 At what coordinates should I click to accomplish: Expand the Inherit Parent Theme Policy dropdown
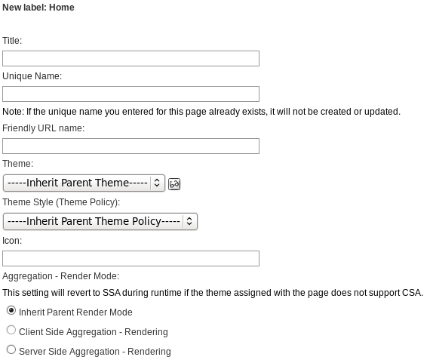[100, 221]
